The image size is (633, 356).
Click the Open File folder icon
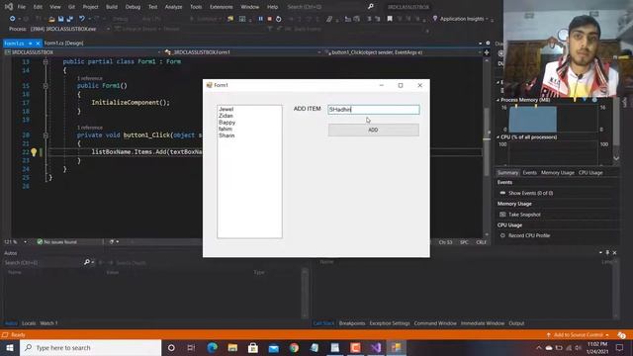click(51, 19)
